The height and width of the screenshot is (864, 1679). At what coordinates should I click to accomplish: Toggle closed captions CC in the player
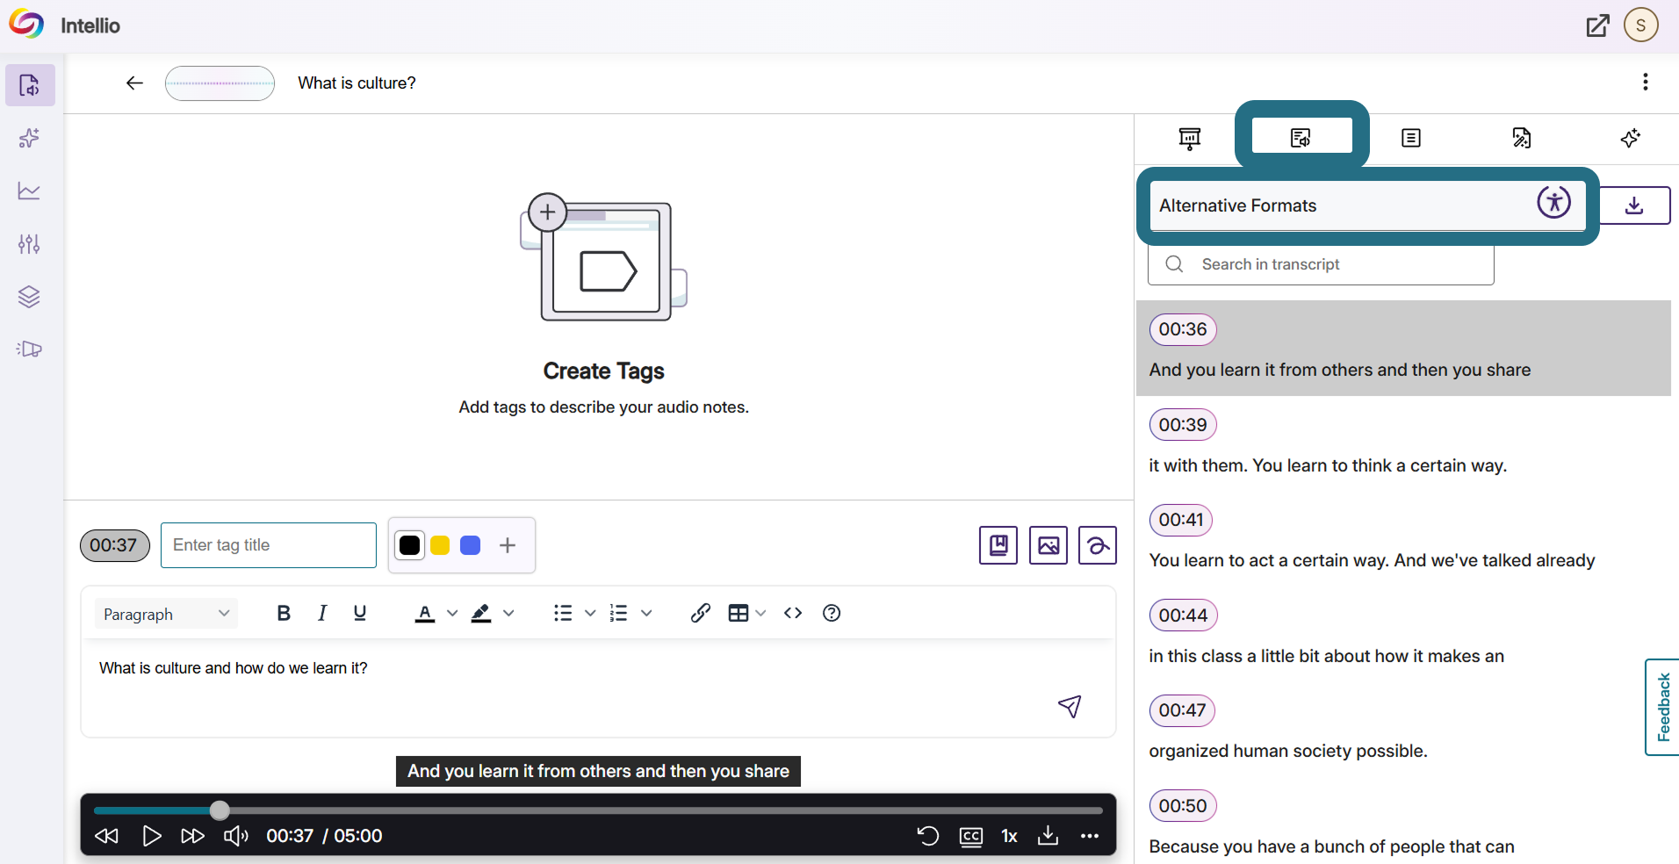tap(971, 836)
